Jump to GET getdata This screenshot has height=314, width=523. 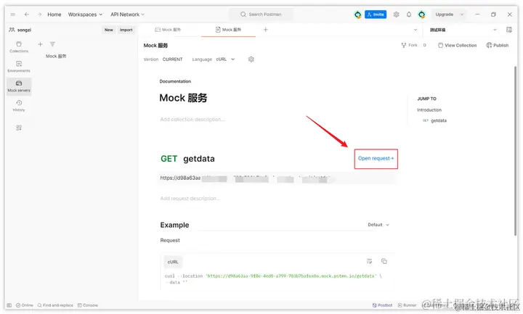[434, 120]
